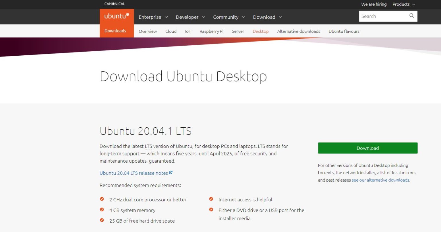Click the Ubuntu logo in the header
441x232 pixels.
point(117,16)
